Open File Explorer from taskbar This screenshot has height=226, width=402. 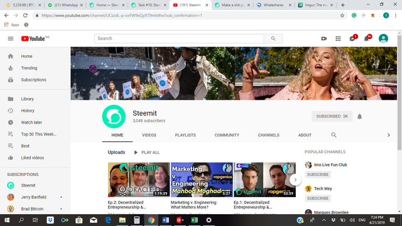pos(122,220)
